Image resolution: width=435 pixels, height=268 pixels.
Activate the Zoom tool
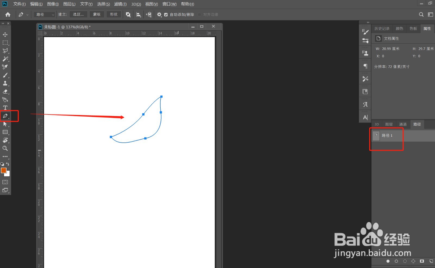coord(5,148)
